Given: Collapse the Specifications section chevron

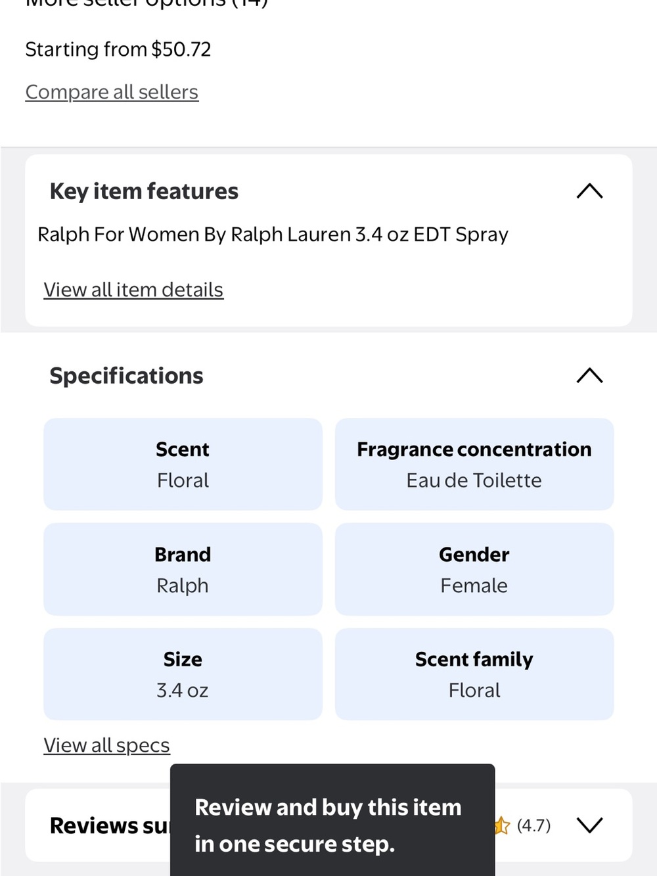Looking at the screenshot, I should [x=589, y=375].
